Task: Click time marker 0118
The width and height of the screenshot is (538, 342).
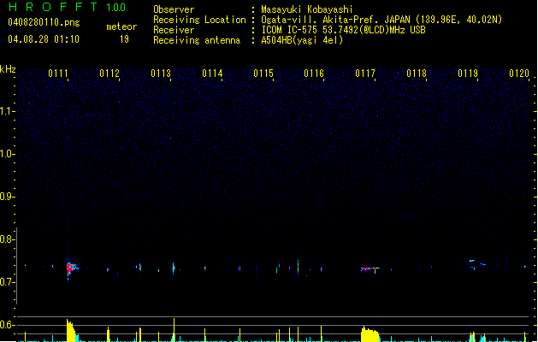Action: click(417, 74)
